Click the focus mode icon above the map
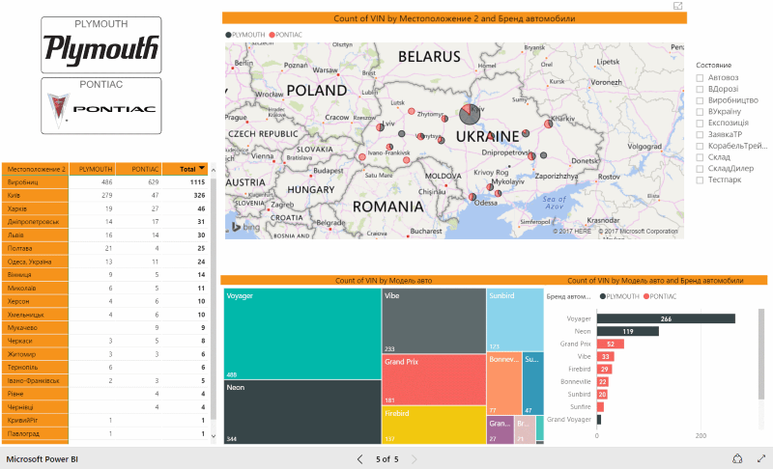Image resolution: width=773 pixels, height=469 pixels. pyautogui.click(x=678, y=6)
